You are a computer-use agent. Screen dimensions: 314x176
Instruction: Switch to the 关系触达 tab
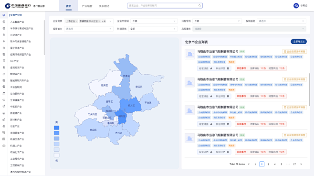pyautogui.click(x=104, y=6)
